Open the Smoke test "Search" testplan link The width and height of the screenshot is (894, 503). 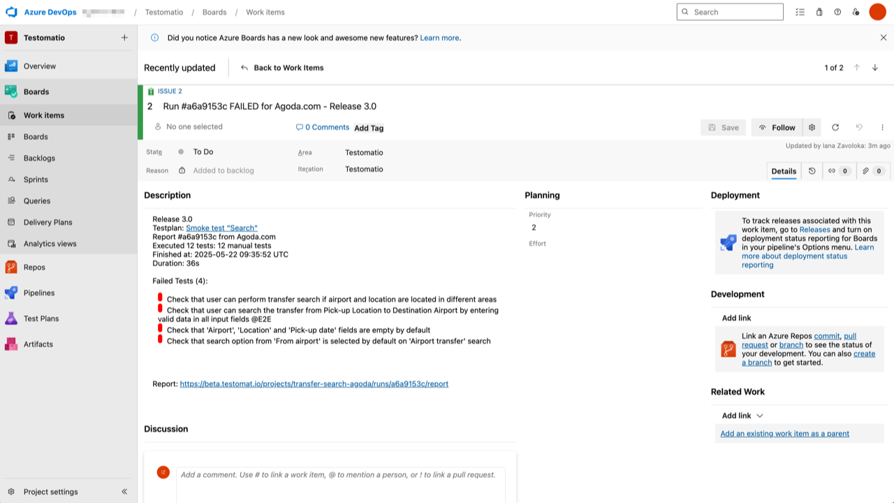pyautogui.click(x=221, y=227)
